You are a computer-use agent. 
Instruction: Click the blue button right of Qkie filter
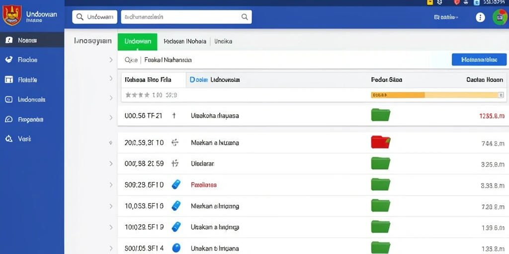pyautogui.click(x=479, y=60)
